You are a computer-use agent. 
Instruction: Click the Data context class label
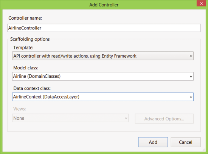click(32, 88)
